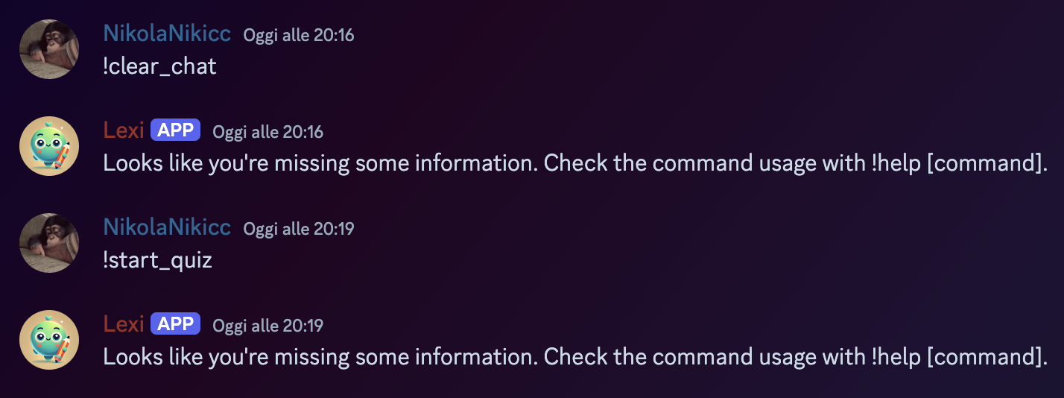Open NikolaNikicc's profile from the !clear_chat username
This screenshot has height=398, width=1064.
(x=167, y=34)
